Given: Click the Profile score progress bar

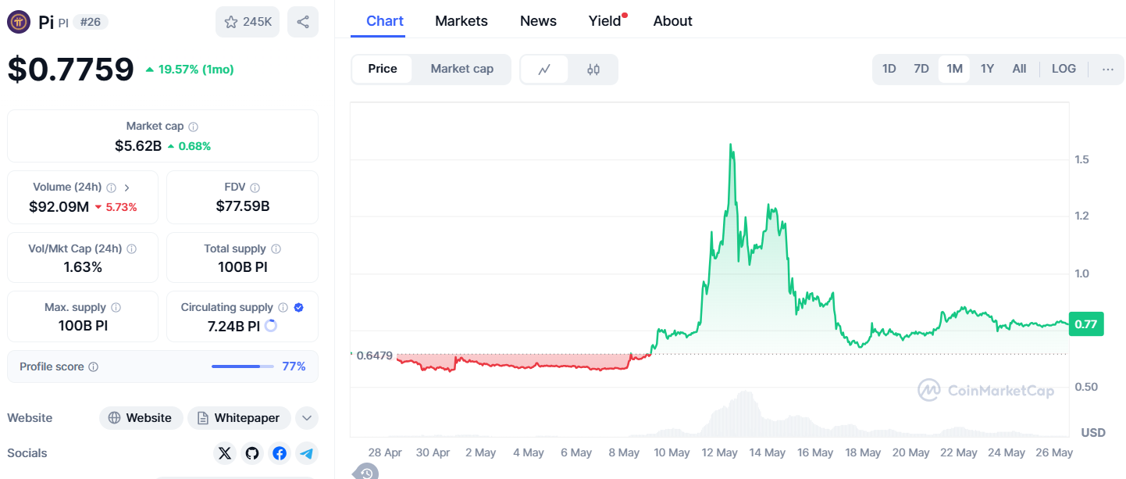Looking at the screenshot, I should [243, 366].
